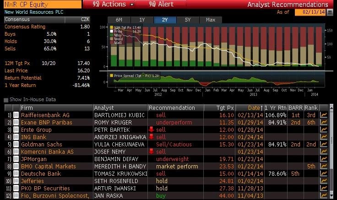
Task: Open PKO BP Securities report document icon
Action: click(x=16, y=188)
